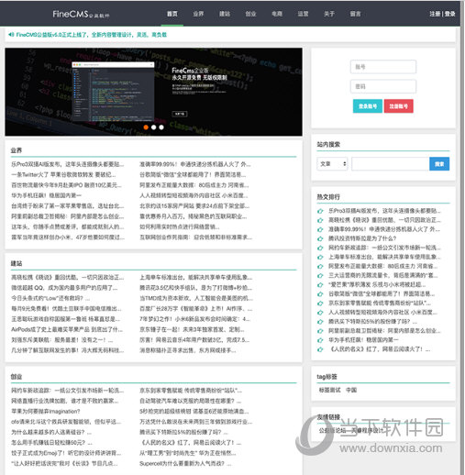Click thumbs-up icon beside 阿里前副总裁卫哲揭秘 in 热文排行

pyautogui.click(x=320, y=331)
